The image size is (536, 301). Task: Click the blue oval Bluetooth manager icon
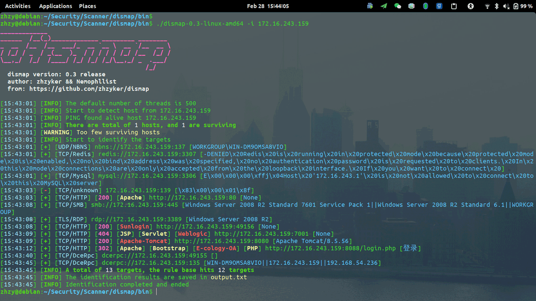click(425, 6)
